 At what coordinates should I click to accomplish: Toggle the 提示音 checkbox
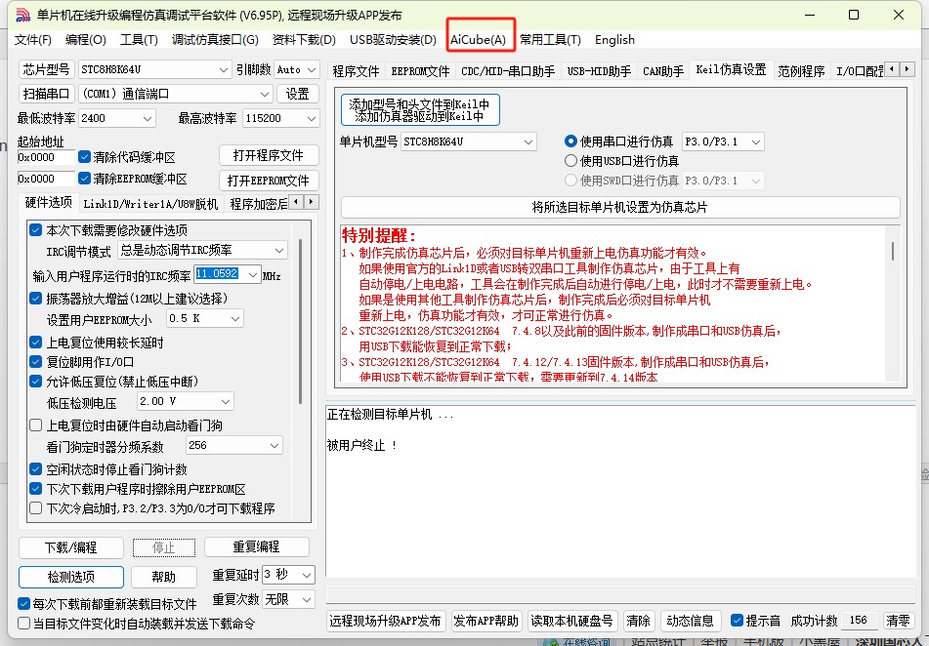(x=737, y=620)
